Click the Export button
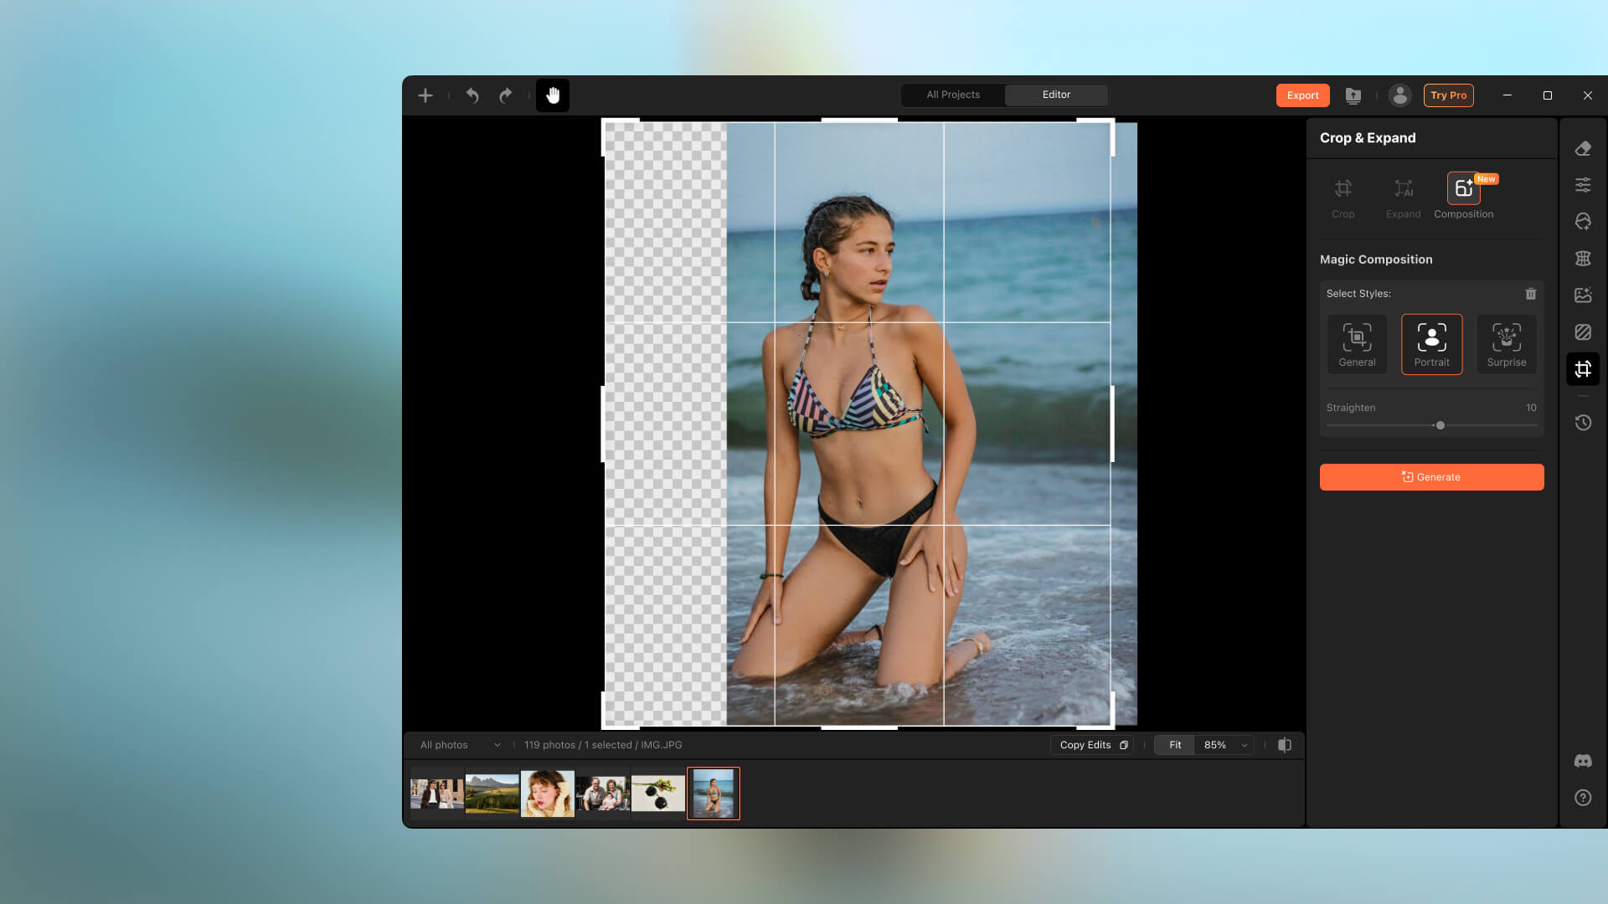Image resolution: width=1608 pixels, height=904 pixels. click(x=1302, y=95)
